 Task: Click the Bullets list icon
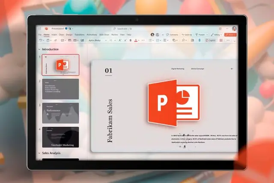(x=150, y=40)
